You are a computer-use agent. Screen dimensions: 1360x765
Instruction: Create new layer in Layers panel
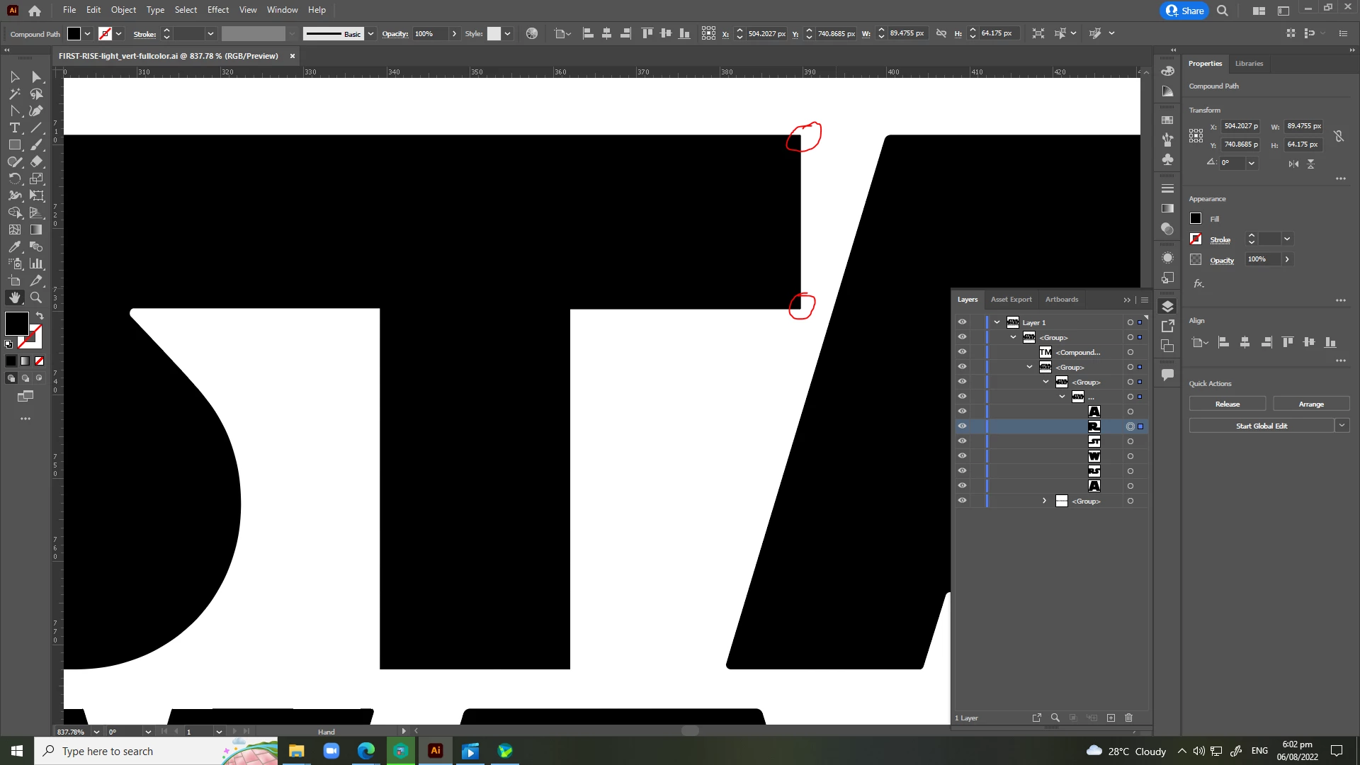click(1111, 718)
